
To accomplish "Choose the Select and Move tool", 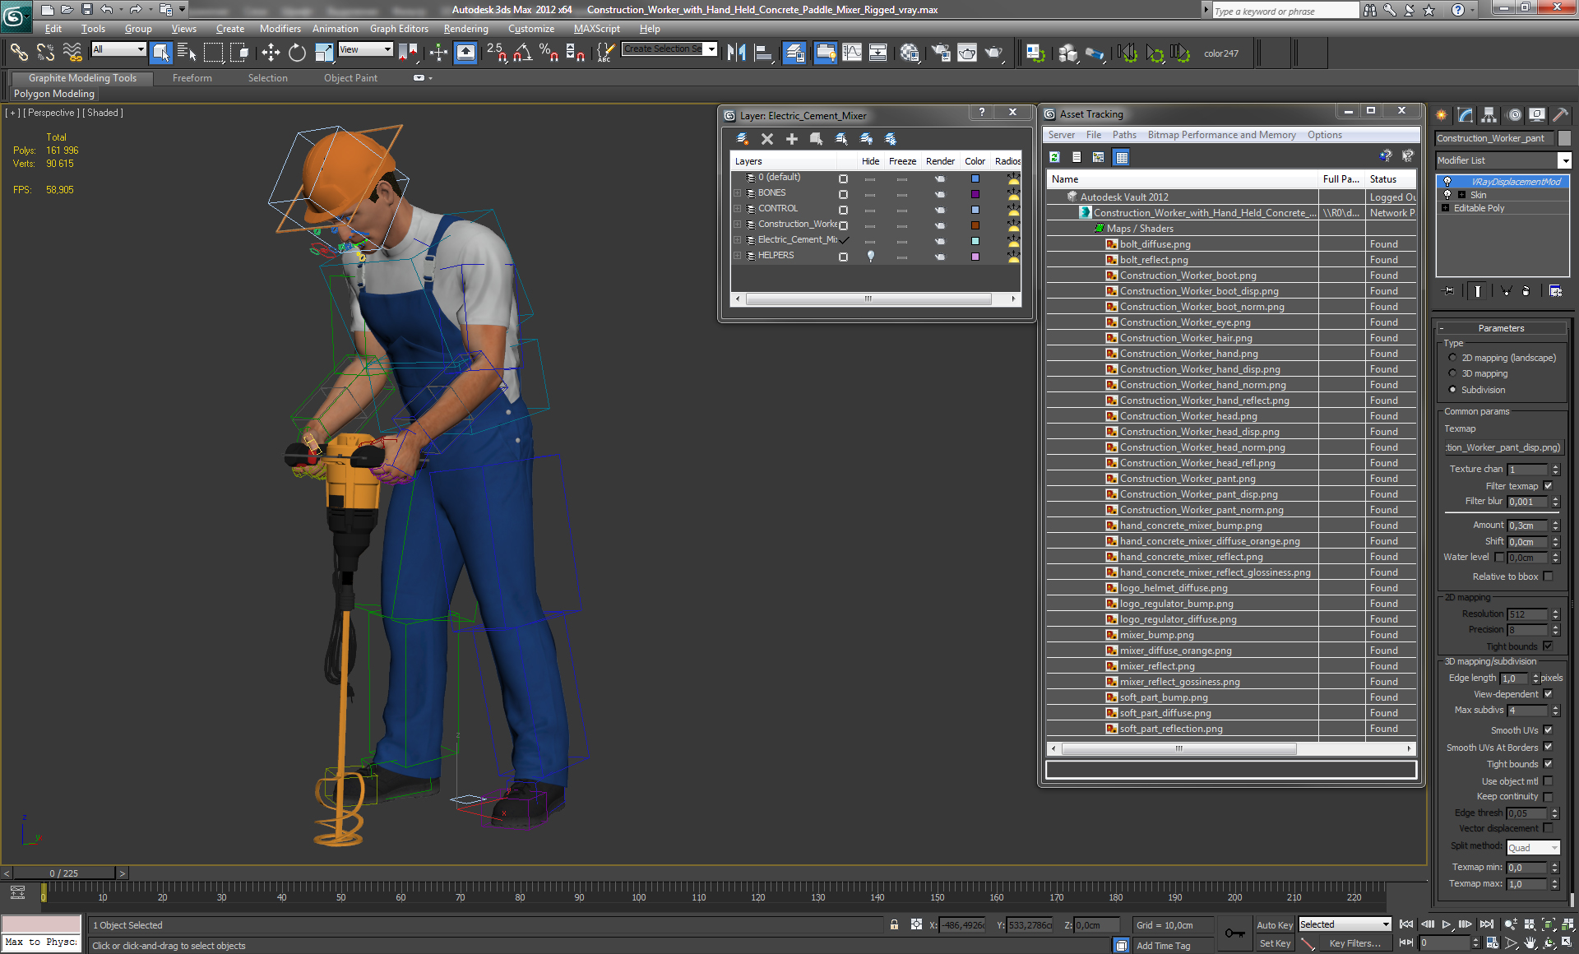I will click(x=271, y=53).
